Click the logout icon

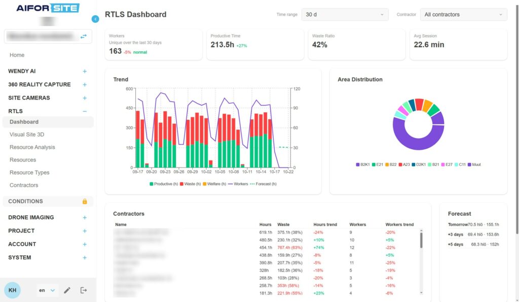coord(84,290)
